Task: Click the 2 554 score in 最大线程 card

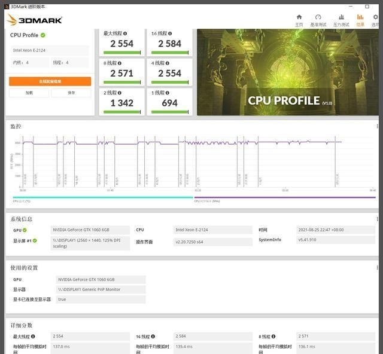Action: (122, 44)
